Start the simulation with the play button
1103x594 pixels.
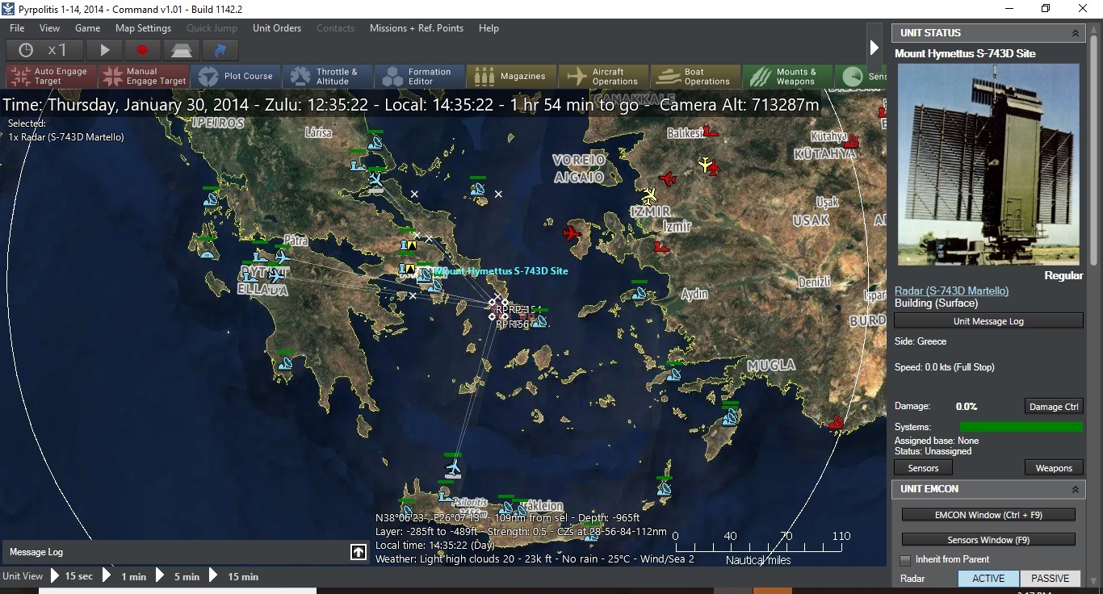pos(105,50)
